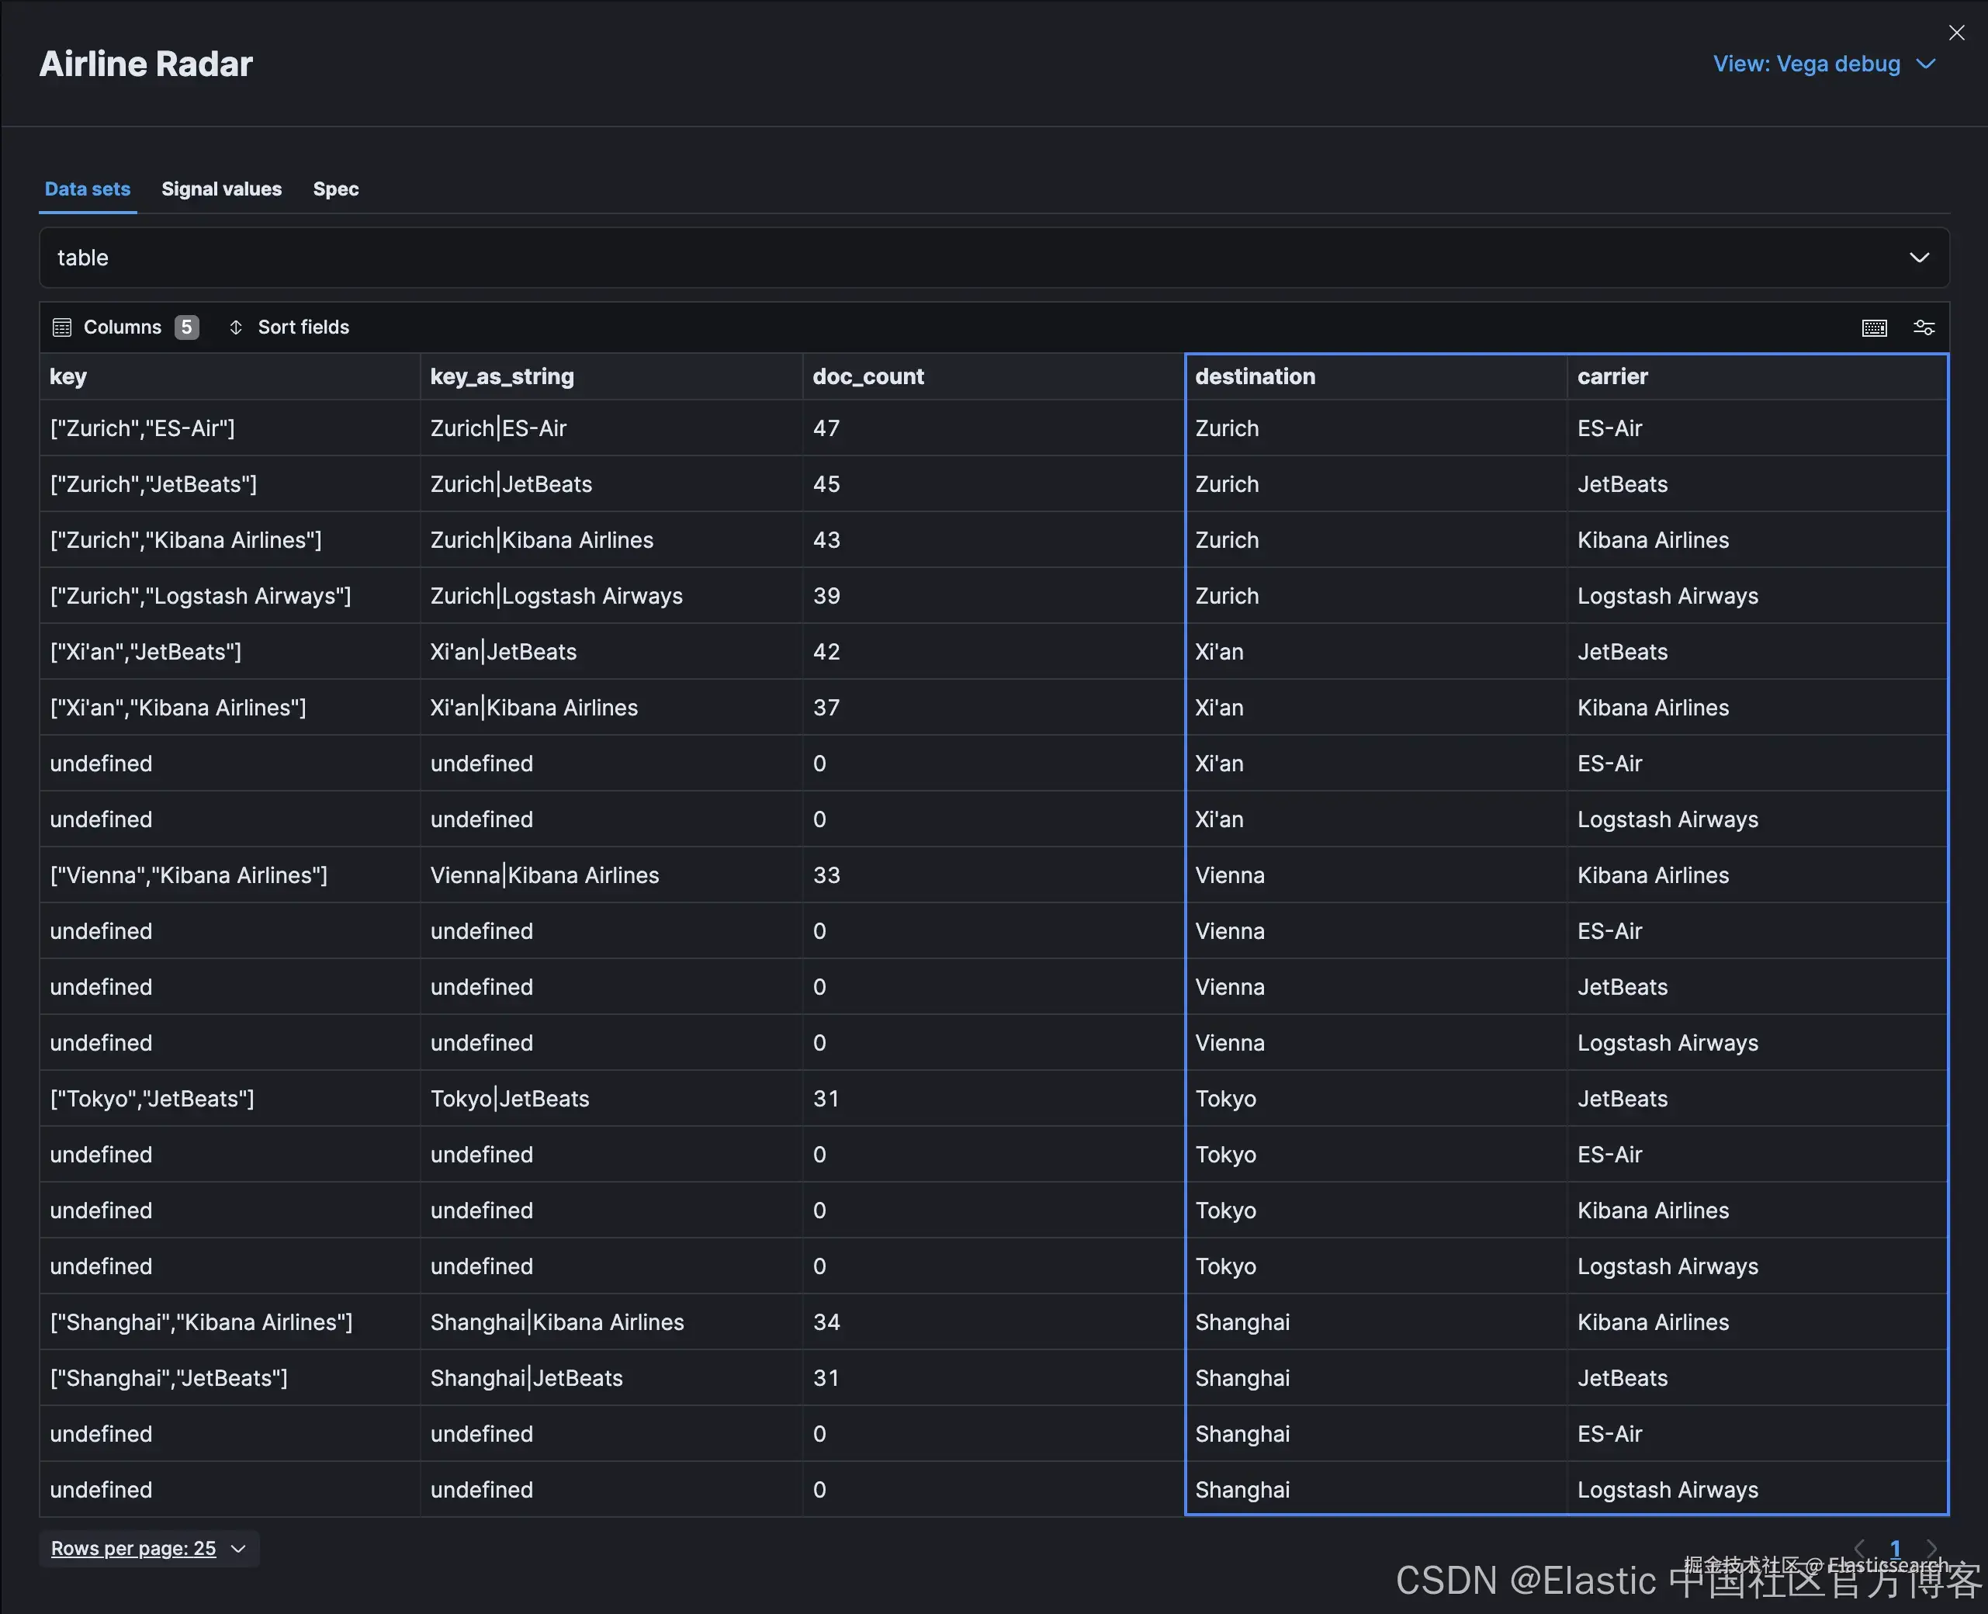1988x1614 pixels.
Task: Close the Airline Radar inspector panel
Action: (x=1956, y=33)
